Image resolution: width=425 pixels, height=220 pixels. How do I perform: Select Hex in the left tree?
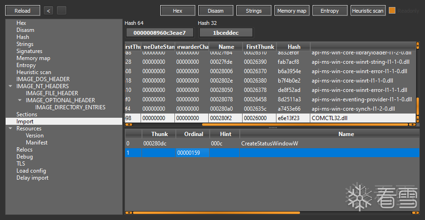coord(21,23)
